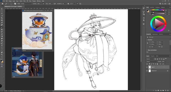Select the Rectangular Marquee tool

(2, 11)
